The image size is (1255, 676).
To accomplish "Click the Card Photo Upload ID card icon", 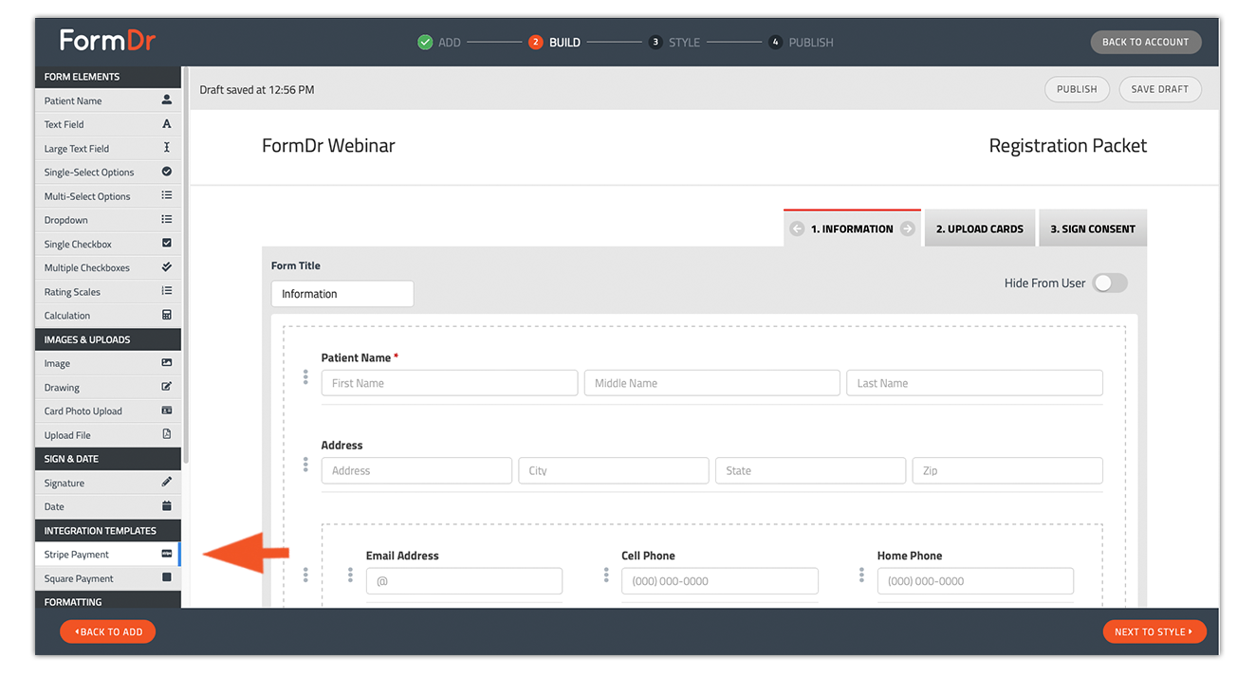I will click(167, 411).
